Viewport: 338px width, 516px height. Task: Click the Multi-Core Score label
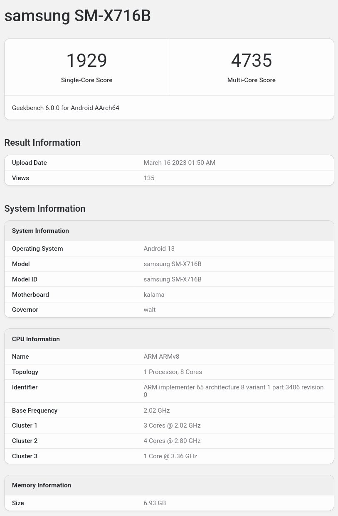pos(251,80)
